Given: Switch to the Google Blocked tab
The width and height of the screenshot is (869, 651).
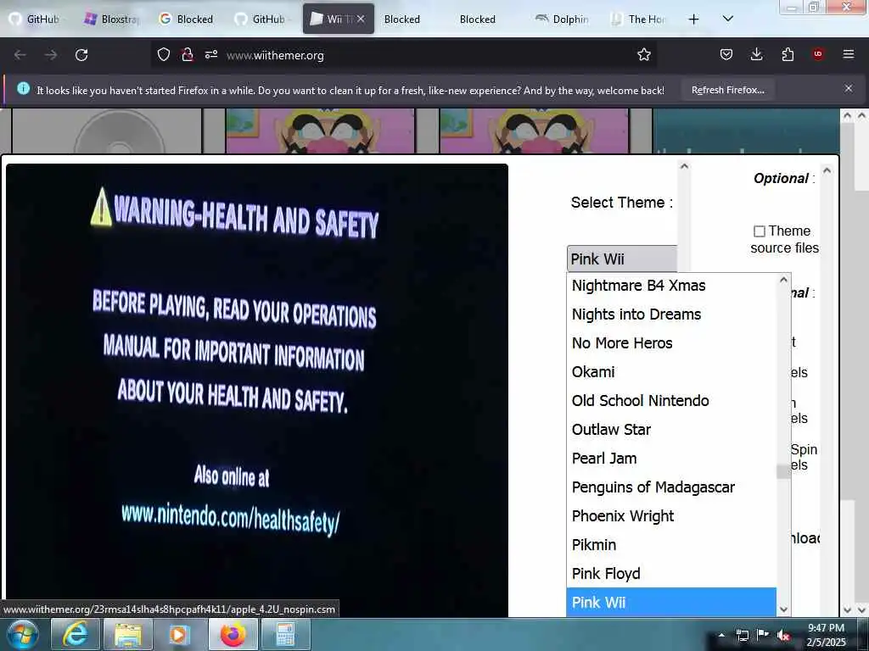Looking at the screenshot, I should click(187, 19).
